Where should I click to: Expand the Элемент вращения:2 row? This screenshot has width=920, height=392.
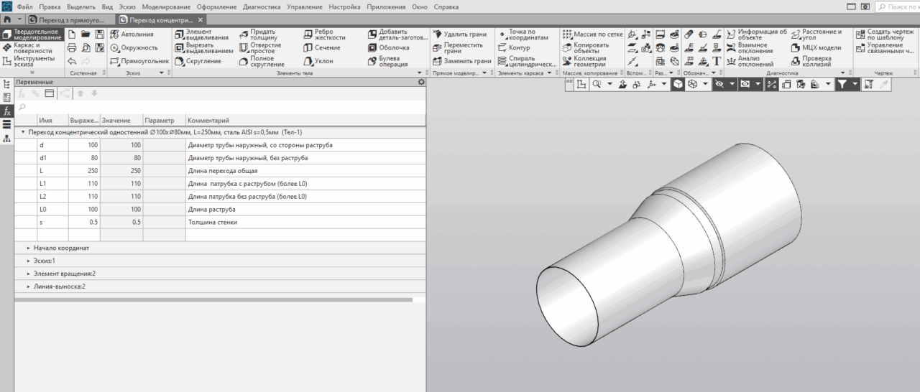tap(29, 274)
